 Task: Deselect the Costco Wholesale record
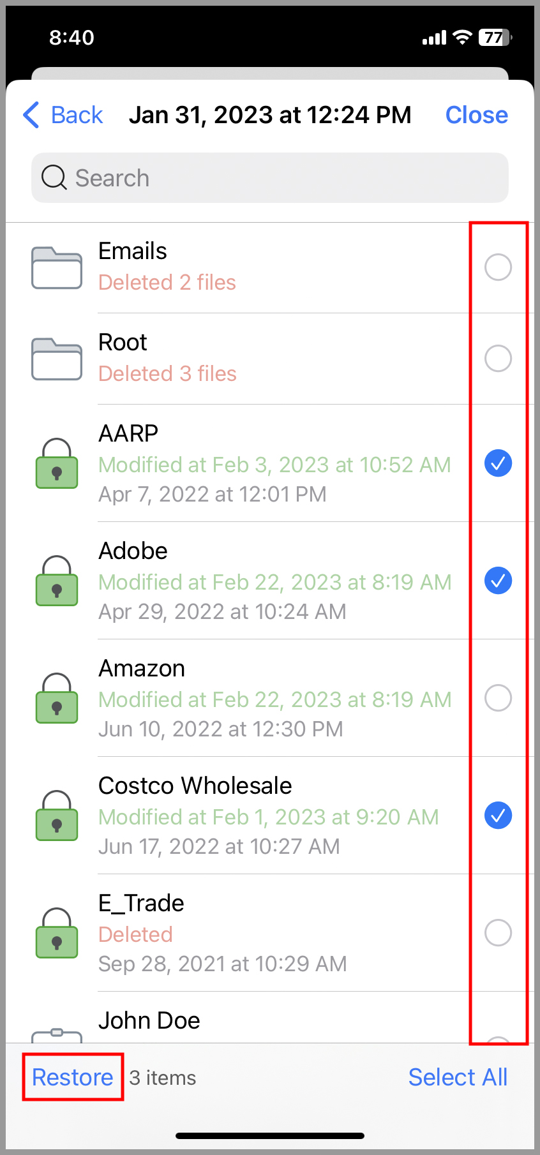[498, 816]
